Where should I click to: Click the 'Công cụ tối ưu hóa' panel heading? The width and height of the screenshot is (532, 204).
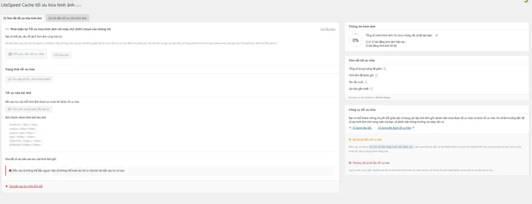(x=362, y=110)
